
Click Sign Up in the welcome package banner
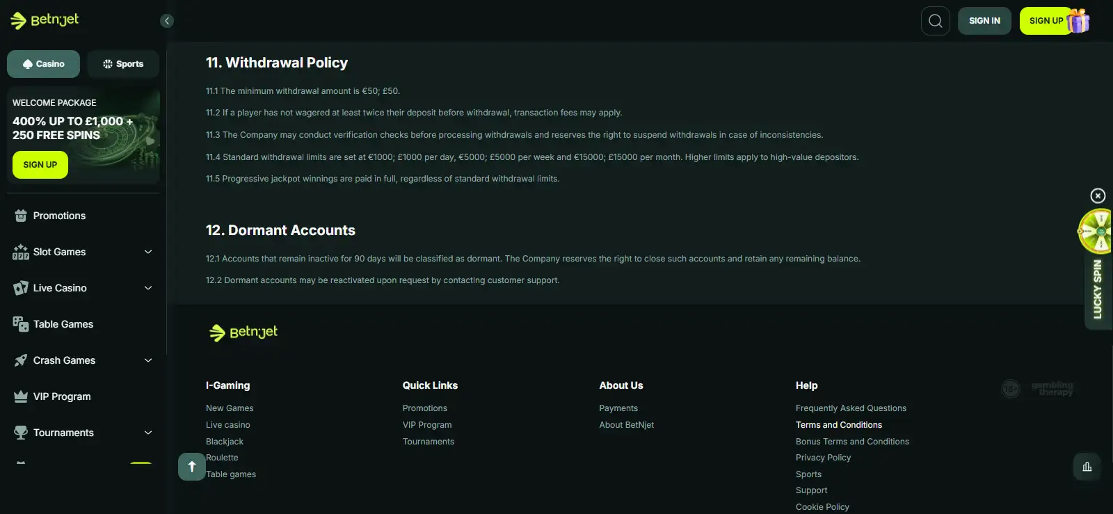(40, 165)
